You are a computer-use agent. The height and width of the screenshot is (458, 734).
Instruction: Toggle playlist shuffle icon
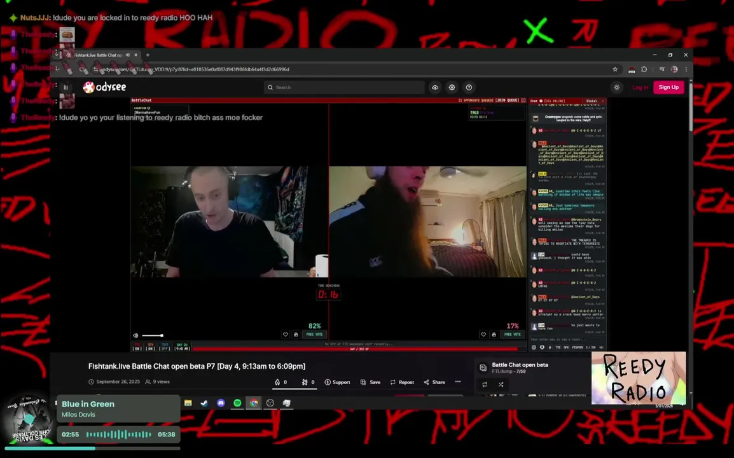coord(501,384)
